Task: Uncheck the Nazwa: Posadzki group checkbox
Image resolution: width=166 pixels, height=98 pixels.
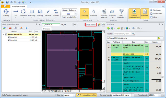Action: pos(6,34)
